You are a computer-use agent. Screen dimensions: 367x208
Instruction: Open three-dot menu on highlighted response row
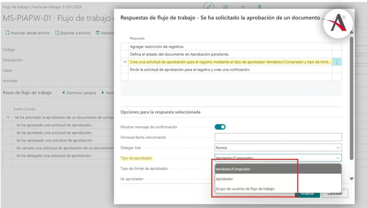coord(337,62)
